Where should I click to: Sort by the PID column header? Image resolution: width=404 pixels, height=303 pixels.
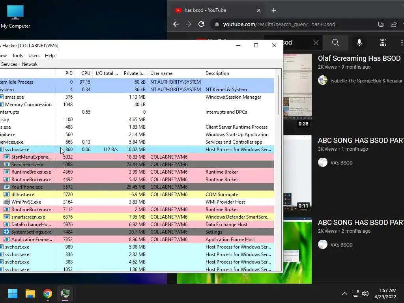[x=65, y=73]
